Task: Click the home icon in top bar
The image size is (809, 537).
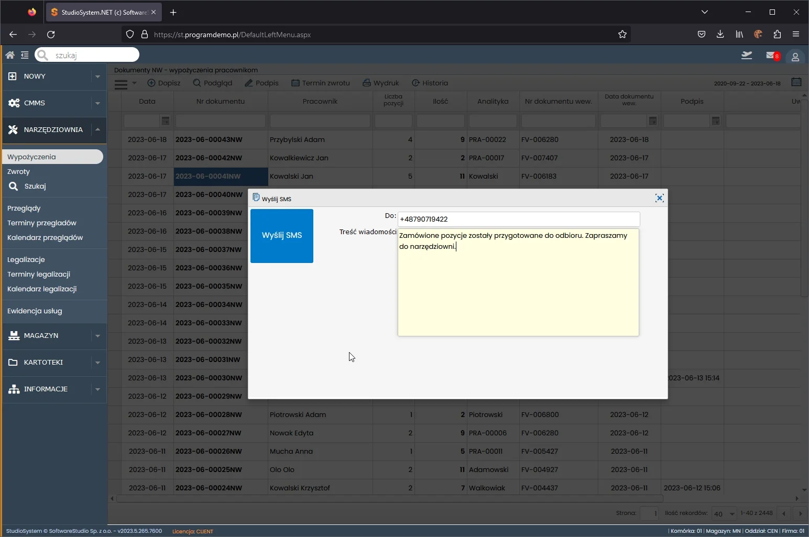Action: (x=9, y=55)
